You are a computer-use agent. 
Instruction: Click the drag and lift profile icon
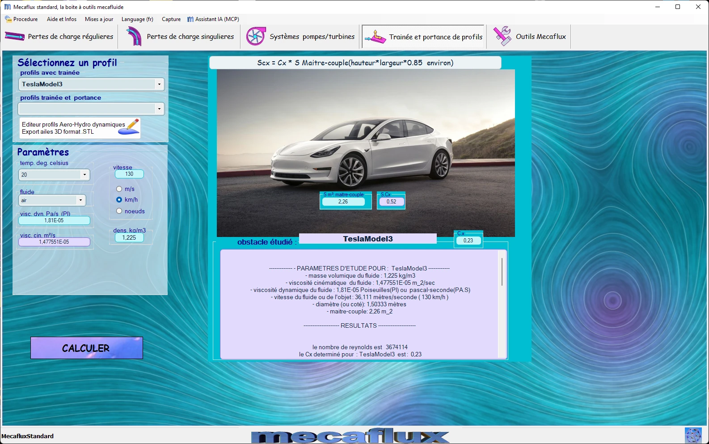click(x=375, y=37)
